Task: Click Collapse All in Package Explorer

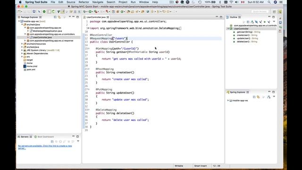Action: (55, 17)
